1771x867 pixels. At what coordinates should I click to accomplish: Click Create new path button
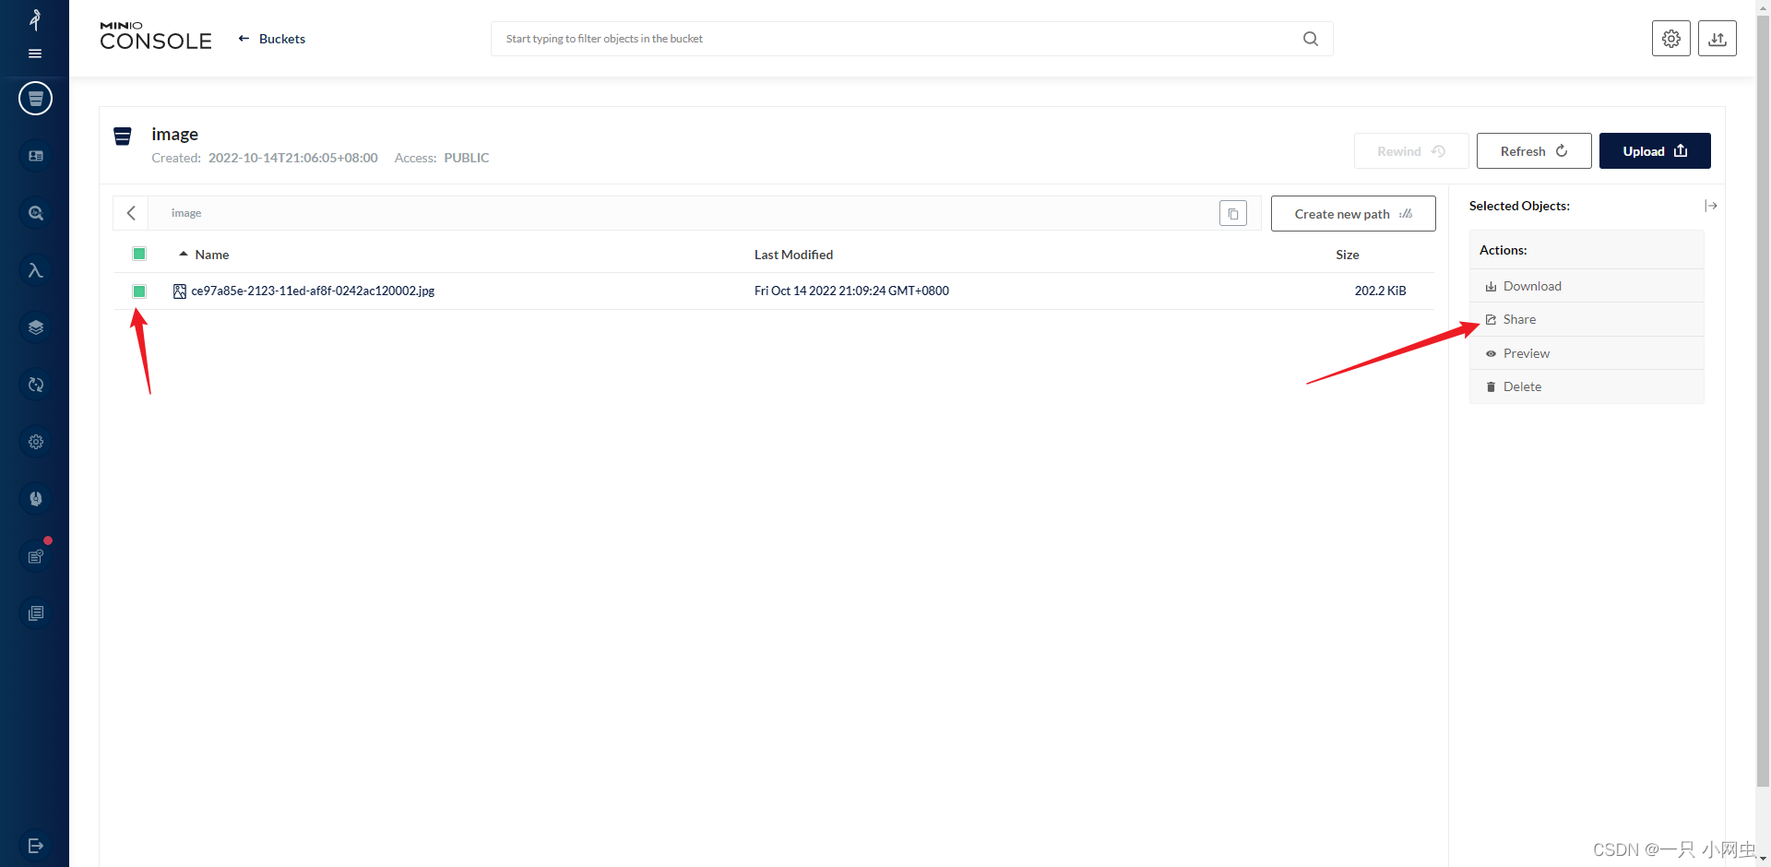point(1352,214)
